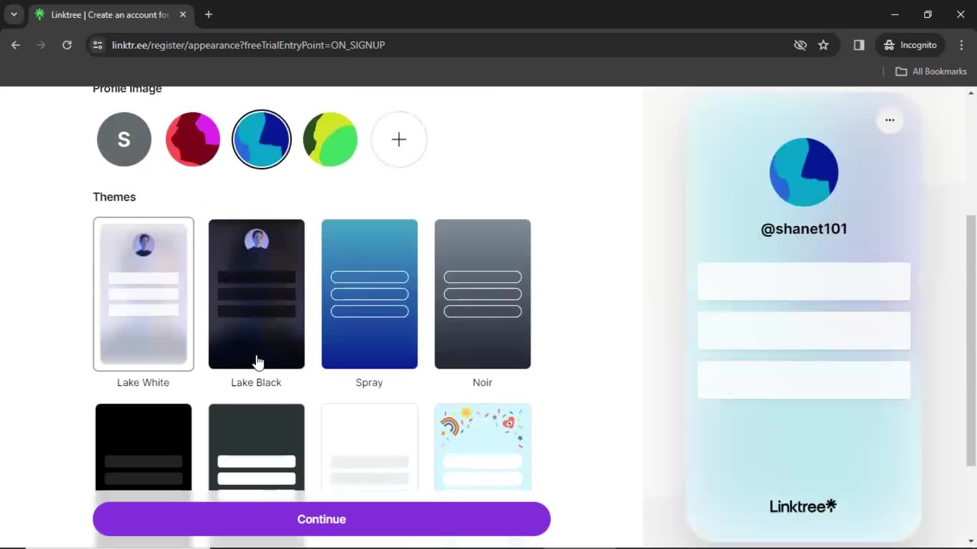Click the purple Continue button
Screen dimensions: 977x549
[322, 519]
